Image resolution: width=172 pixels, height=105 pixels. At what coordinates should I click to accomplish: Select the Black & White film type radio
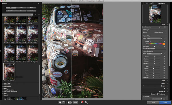pyautogui.click(x=155, y=32)
